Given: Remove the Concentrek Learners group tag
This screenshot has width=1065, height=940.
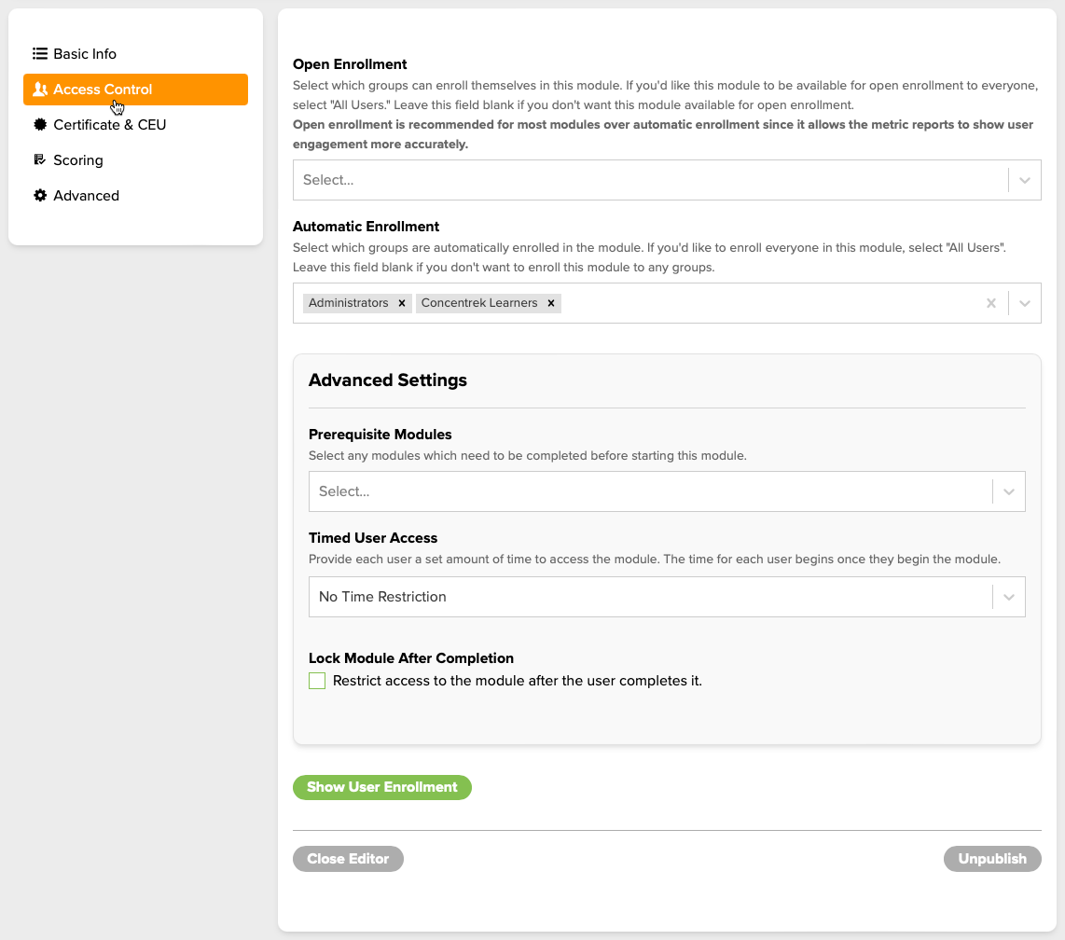Looking at the screenshot, I should 551,303.
